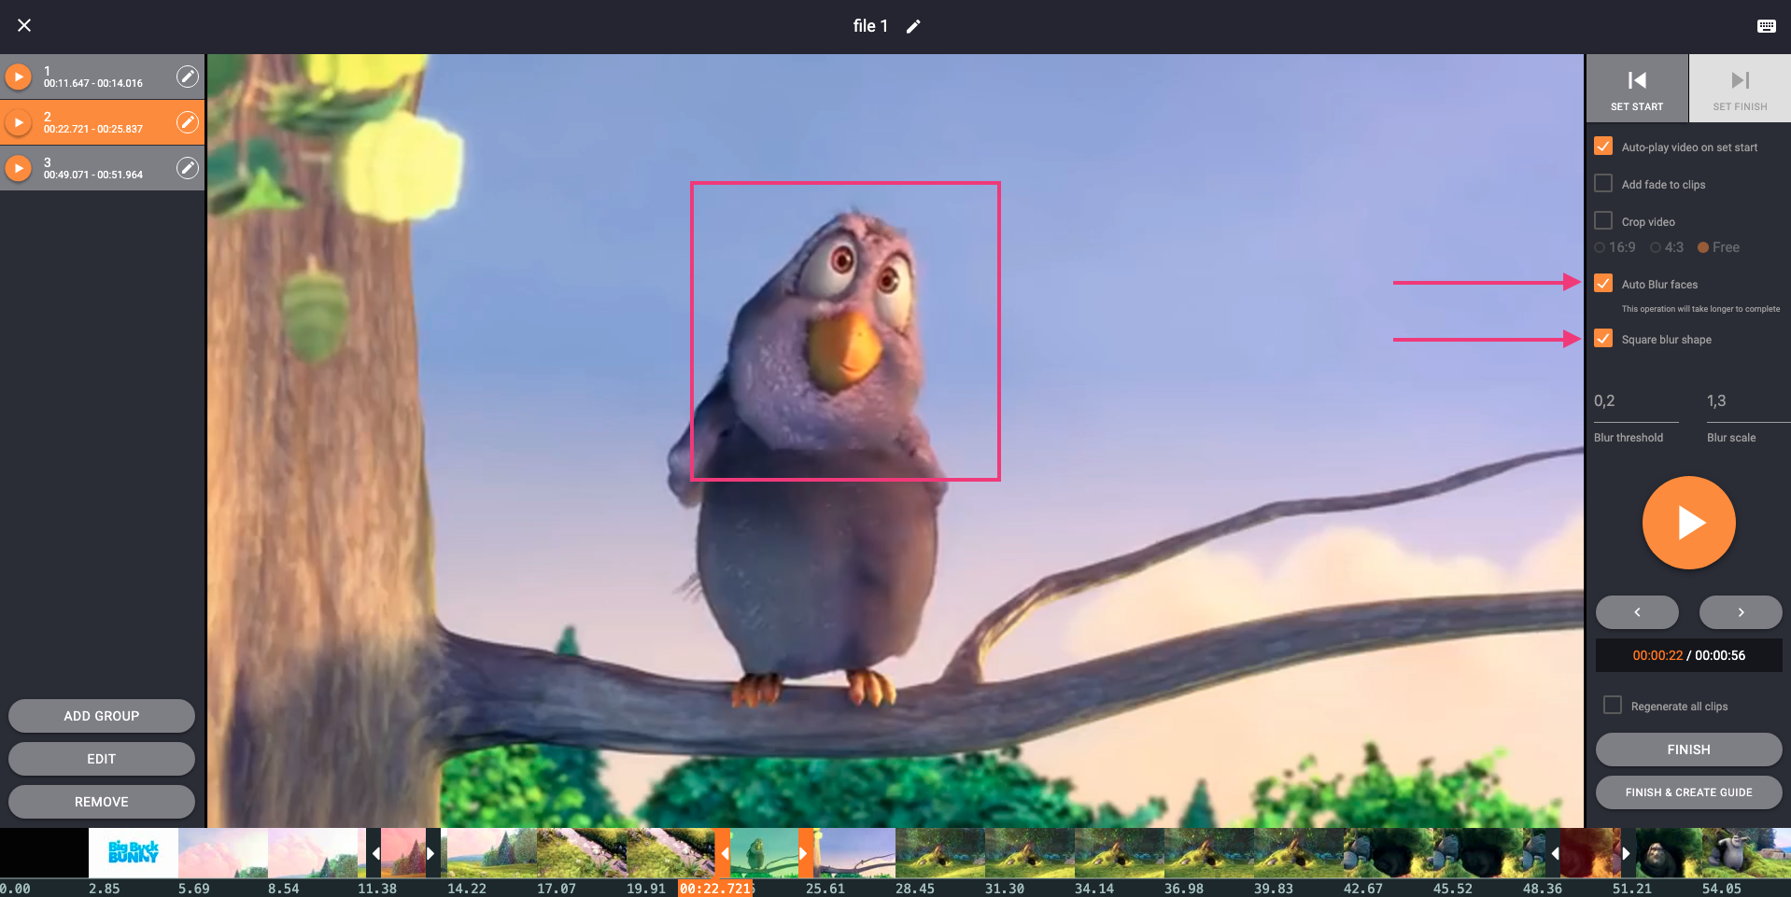Click the Set Start button
This screenshot has height=897, width=1791.
tap(1637, 89)
